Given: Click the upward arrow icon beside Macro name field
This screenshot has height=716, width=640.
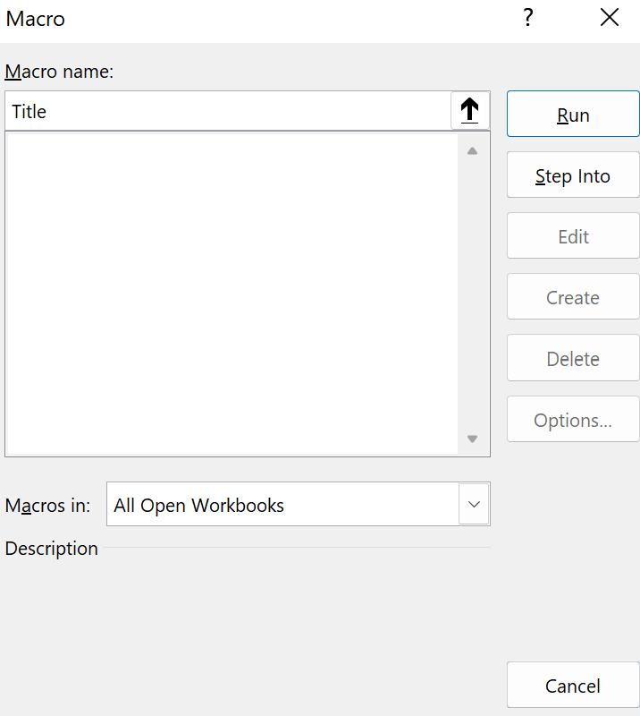Looking at the screenshot, I should [470, 109].
